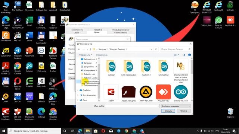The width and height of the screenshot is (239, 134).
Task: Go up one folder level
Action: tap(90, 49)
